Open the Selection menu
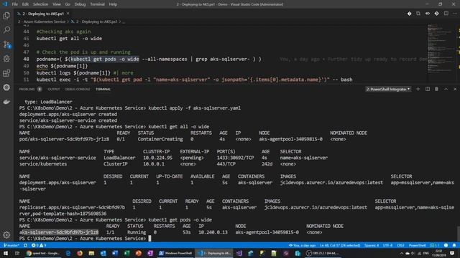Image resolution: width=460 pixels, height=258 pixels. tap(40, 4)
